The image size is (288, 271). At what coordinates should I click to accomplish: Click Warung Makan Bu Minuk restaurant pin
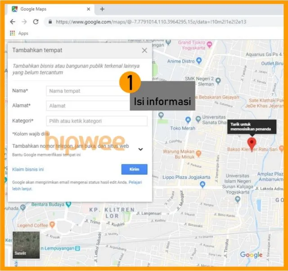pyautogui.click(x=198, y=154)
